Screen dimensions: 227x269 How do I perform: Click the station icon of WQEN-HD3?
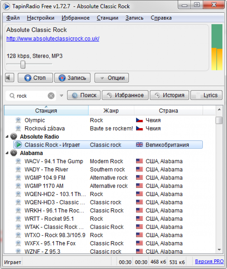[18, 202]
